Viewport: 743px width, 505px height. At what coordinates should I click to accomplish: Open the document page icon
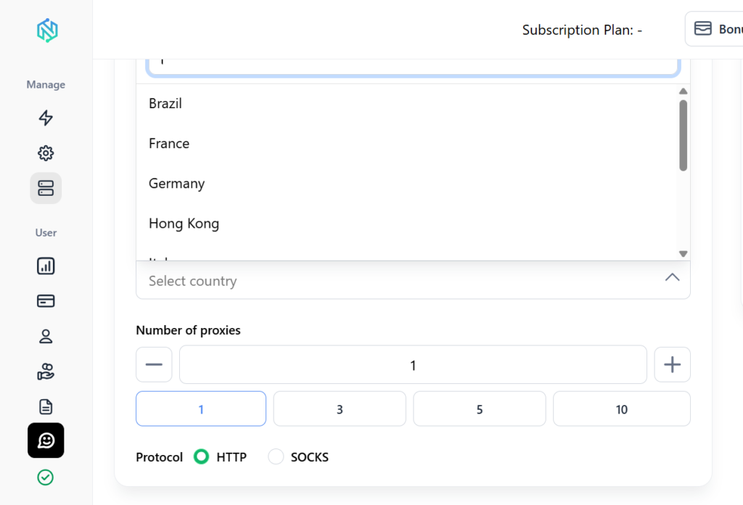(46, 406)
